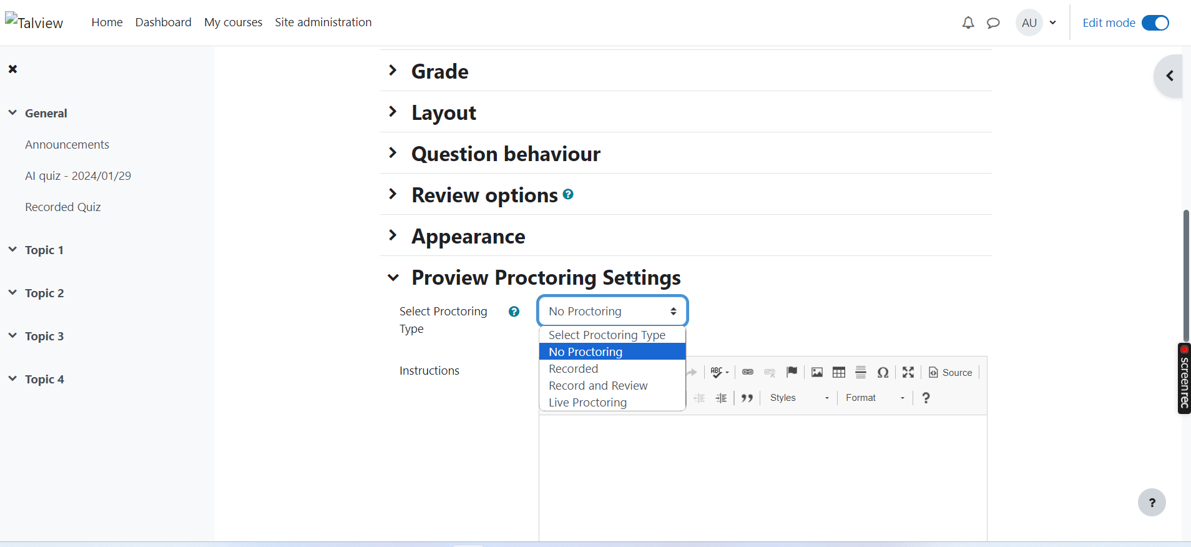Screen dimensions: 1191x547
Task: Click help icon next to Review options
Action: (568, 194)
